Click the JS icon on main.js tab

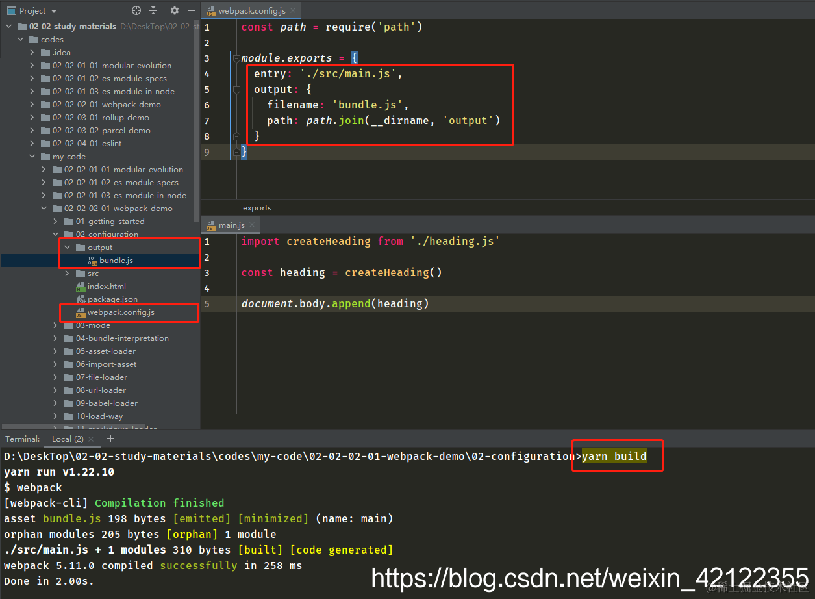tap(211, 225)
